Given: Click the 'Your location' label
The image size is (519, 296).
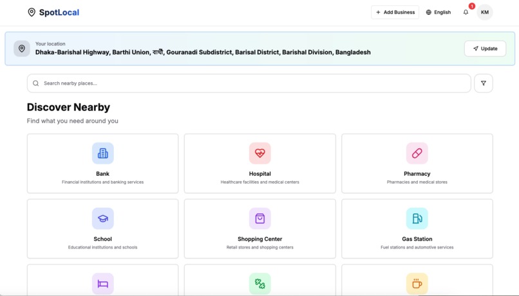Looking at the screenshot, I should click(50, 44).
